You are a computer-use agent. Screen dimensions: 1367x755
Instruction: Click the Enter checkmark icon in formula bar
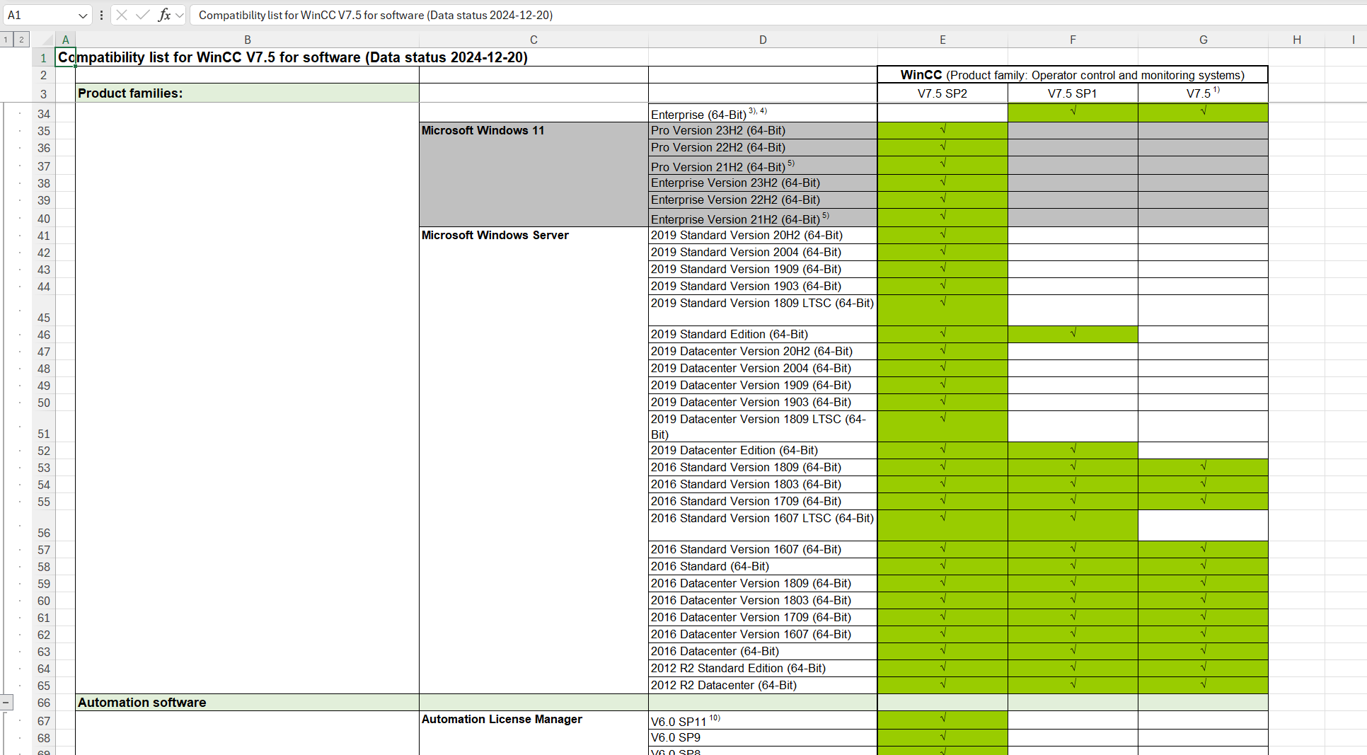point(142,15)
